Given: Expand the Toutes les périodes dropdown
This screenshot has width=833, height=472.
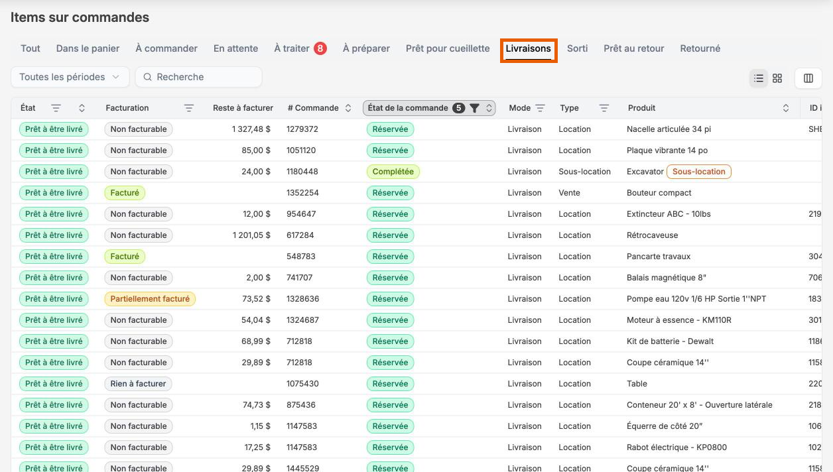Looking at the screenshot, I should [x=70, y=77].
